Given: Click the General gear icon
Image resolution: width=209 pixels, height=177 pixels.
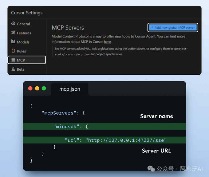Looking at the screenshot, I should point(13,23).
